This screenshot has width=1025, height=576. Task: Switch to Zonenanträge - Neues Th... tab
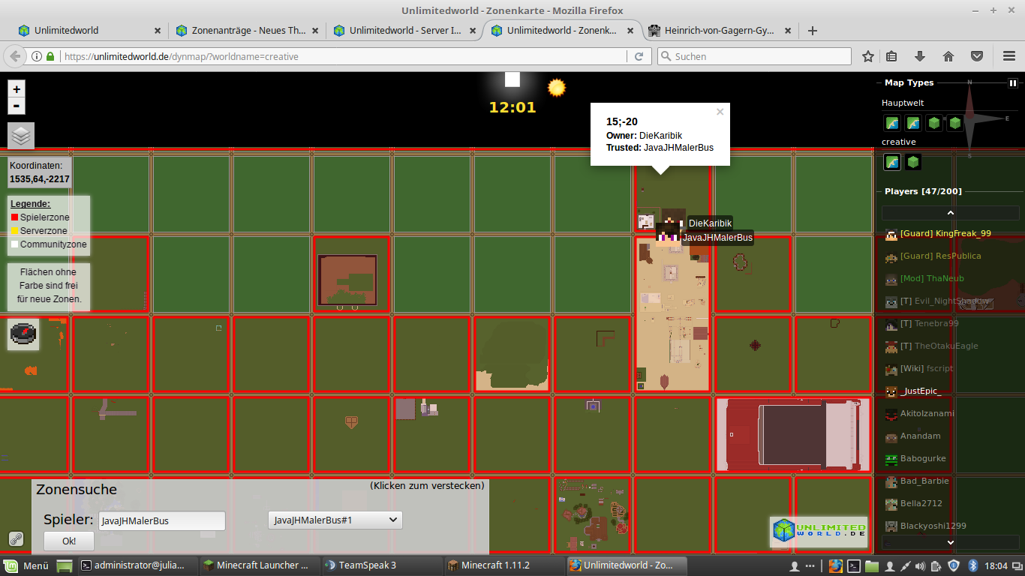[x=248, y=31]
